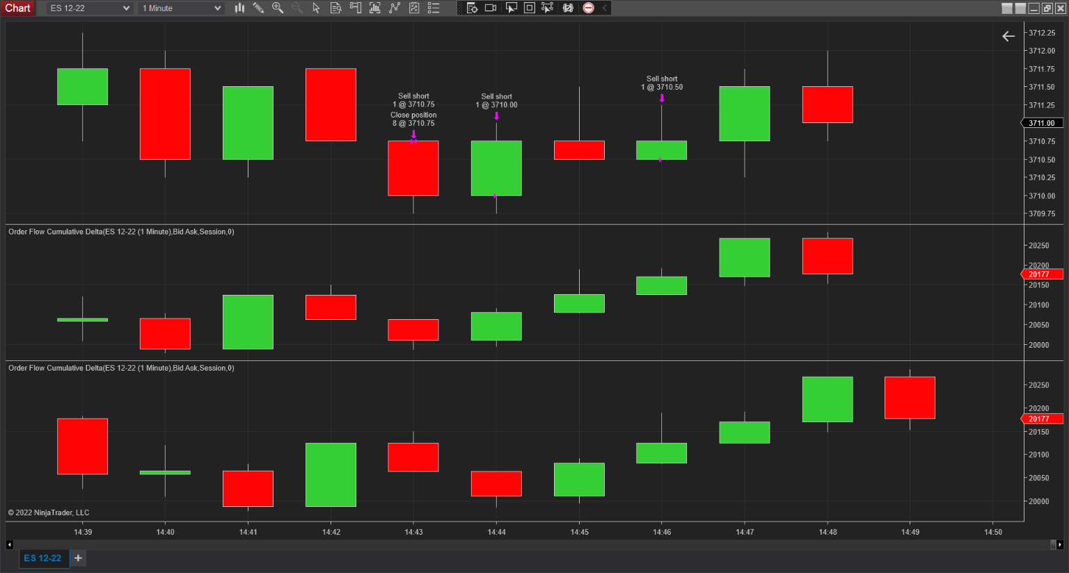Click the left arrow at chart top right
Image resolution: width=1069 pixels, height=573 pixels.
(1008, 36)
